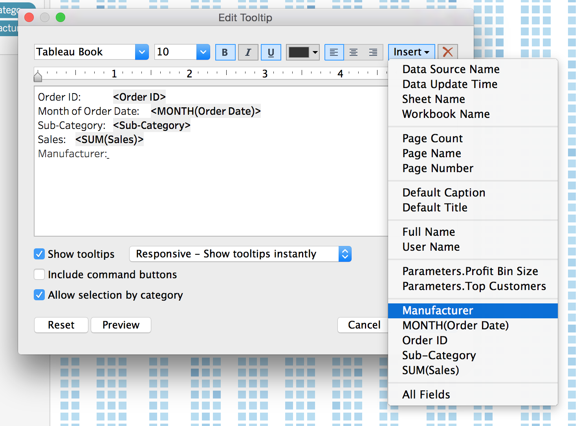Image resolution: width=579 pixels, height=426 pixels.
Task: Toggle Italic formatting button
Action: (x=248, y=52)
